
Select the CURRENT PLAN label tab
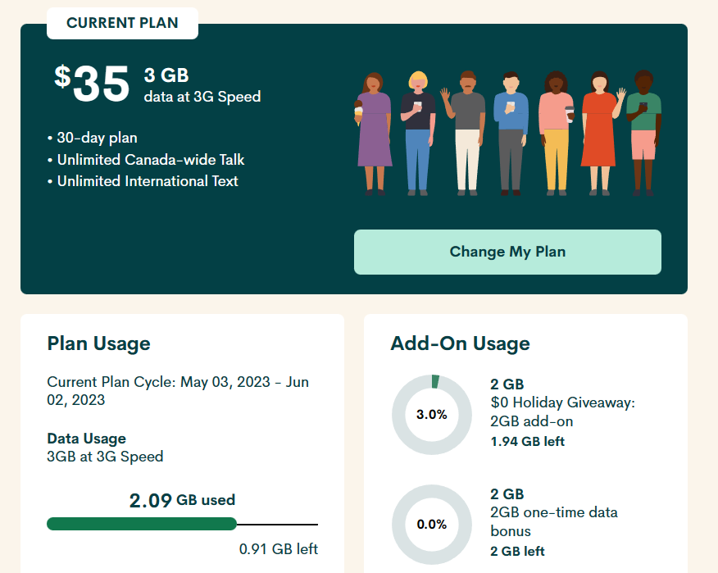[122, 23]
